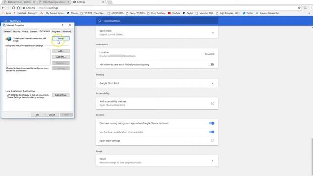Switch to the Security tab

click(x=16, y=31)
